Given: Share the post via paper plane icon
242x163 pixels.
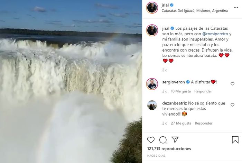Looking at the screenshot, I should coord(175,140).
